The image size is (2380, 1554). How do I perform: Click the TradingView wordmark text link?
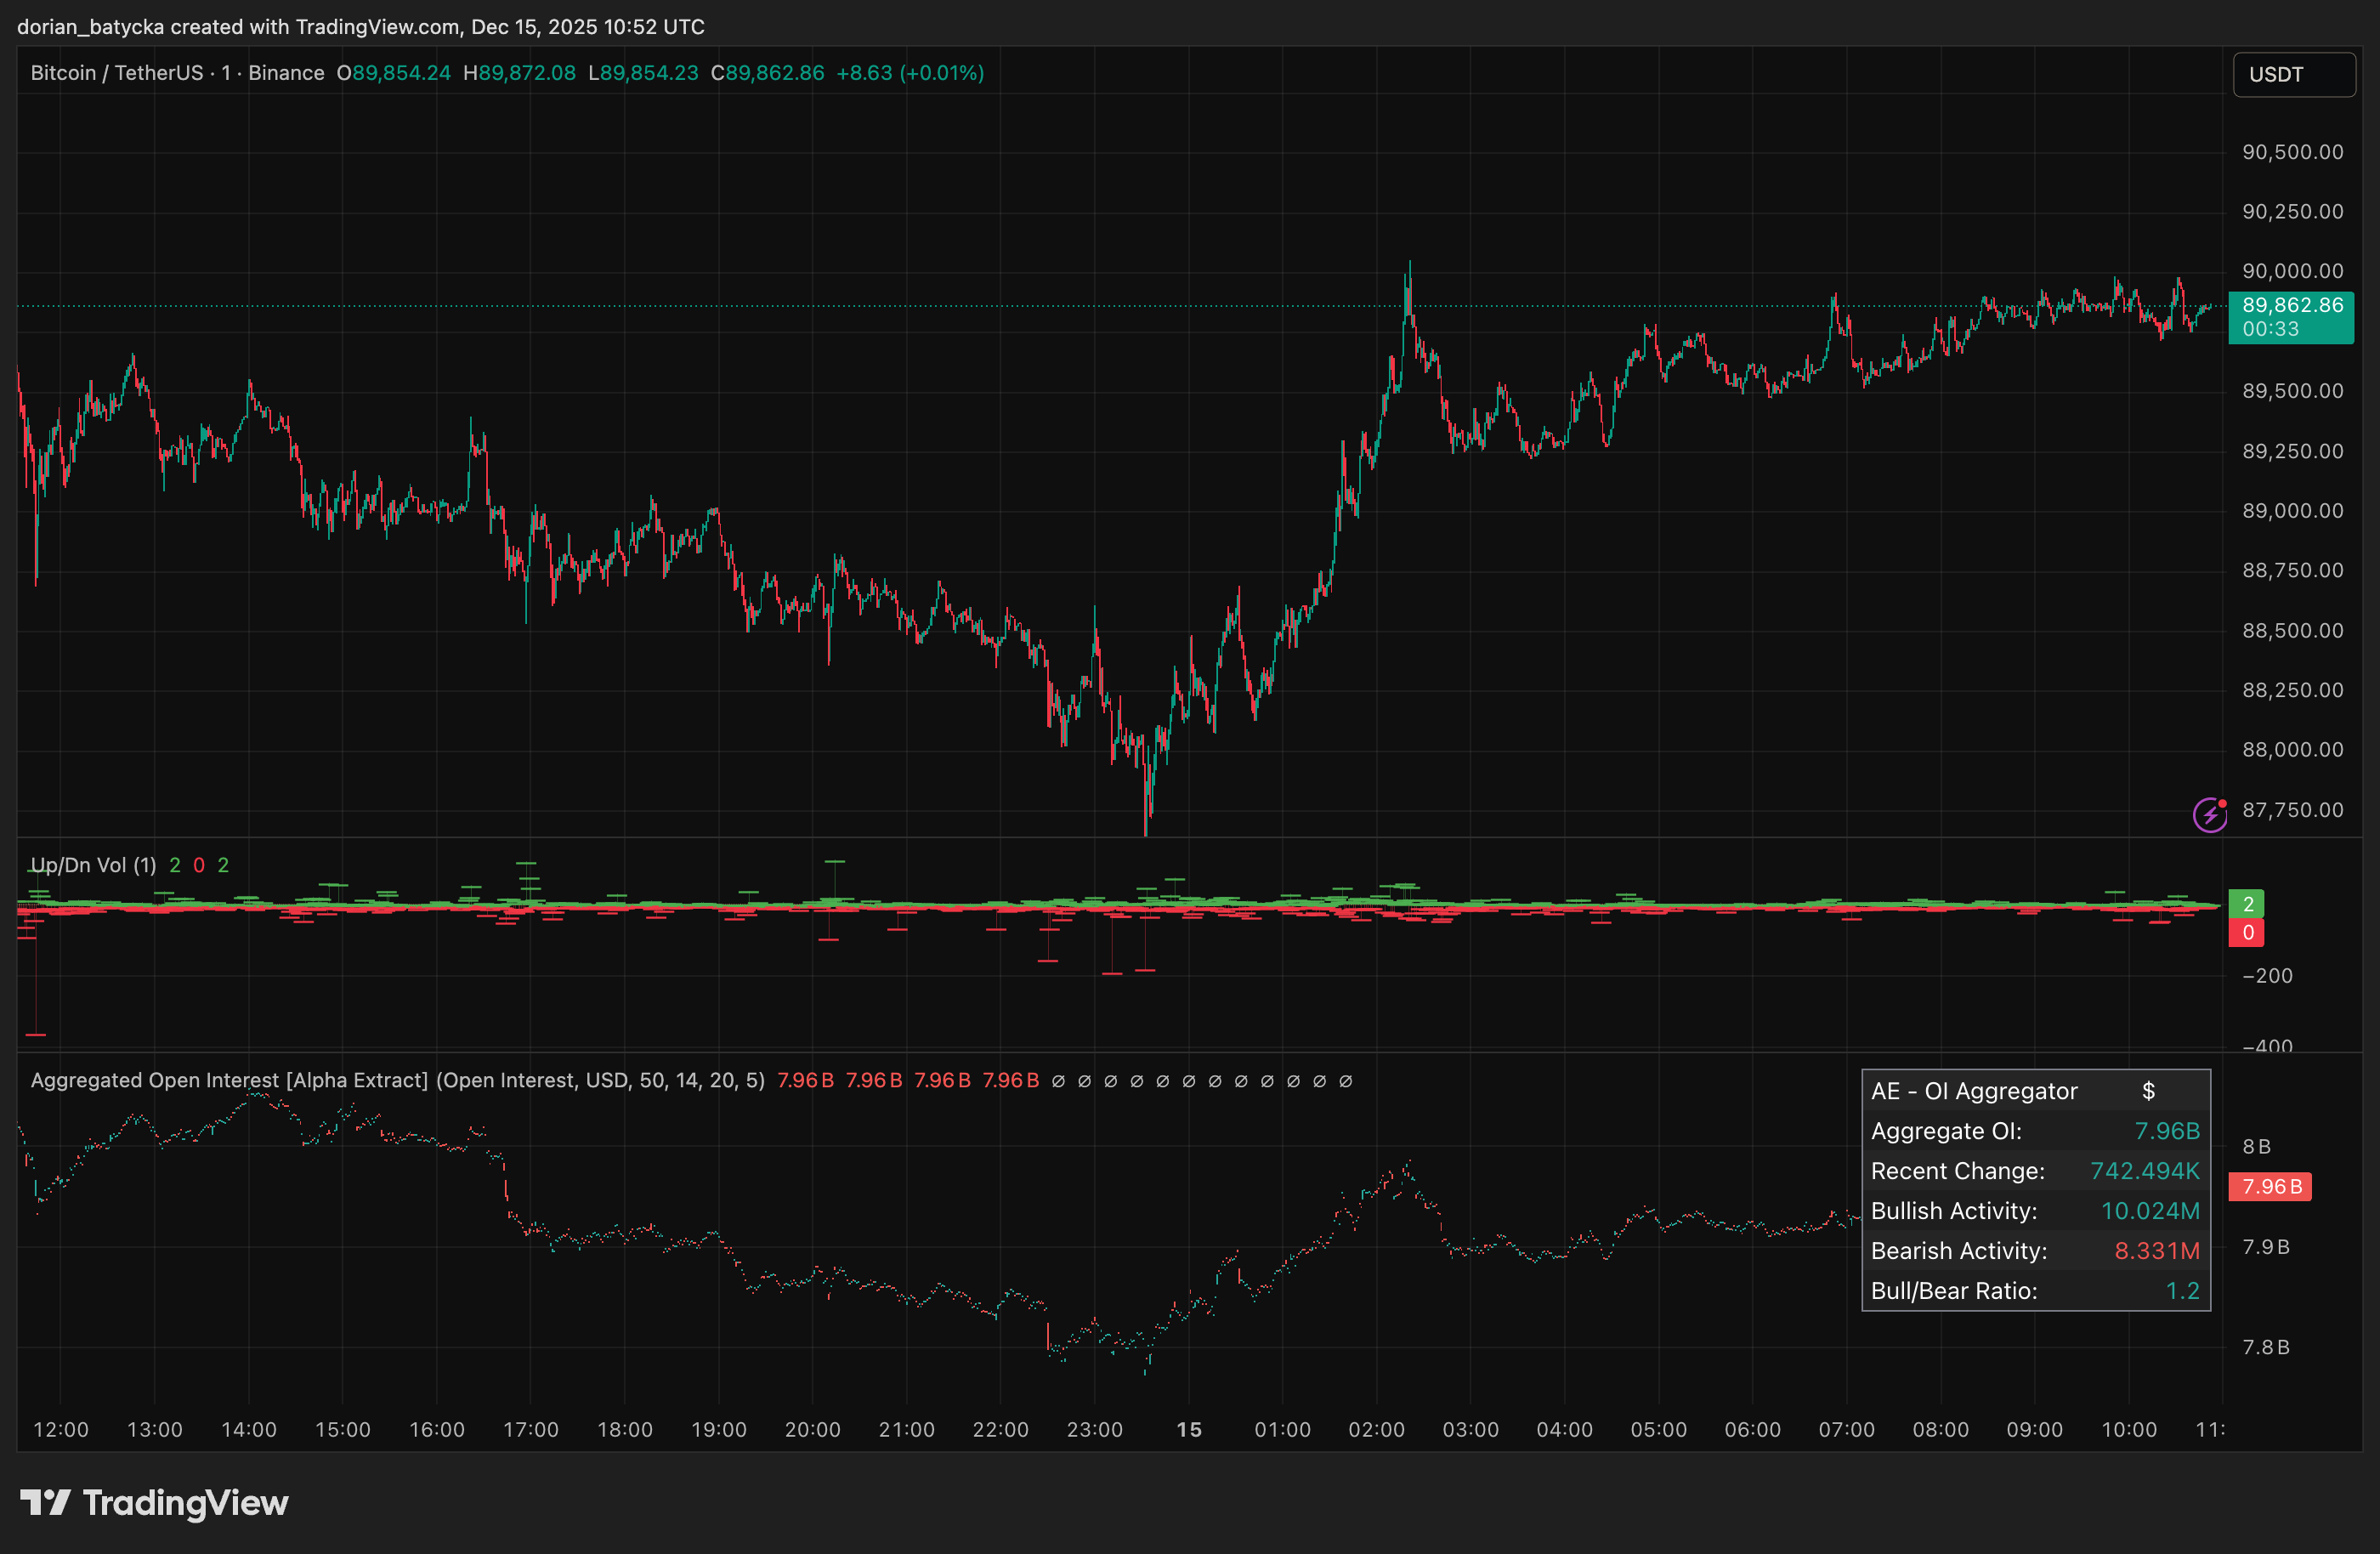pyautogui.click(x=185, y=1503)
